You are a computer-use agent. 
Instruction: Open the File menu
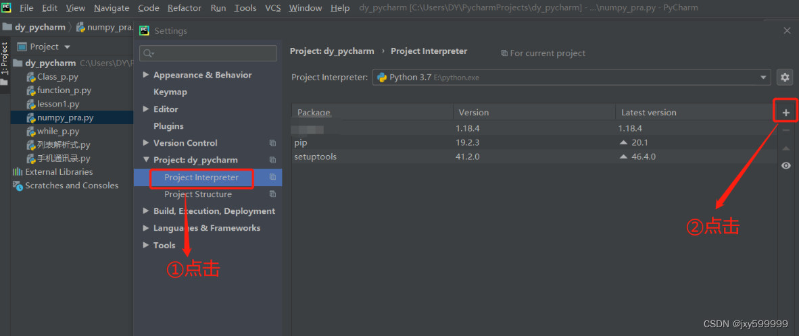click(26, 7)
